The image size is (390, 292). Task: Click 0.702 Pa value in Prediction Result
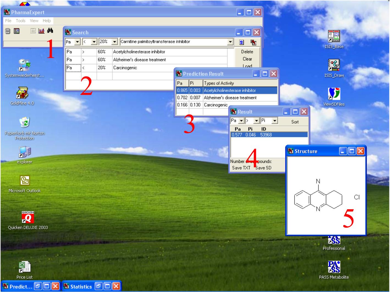tap(182, 98)
